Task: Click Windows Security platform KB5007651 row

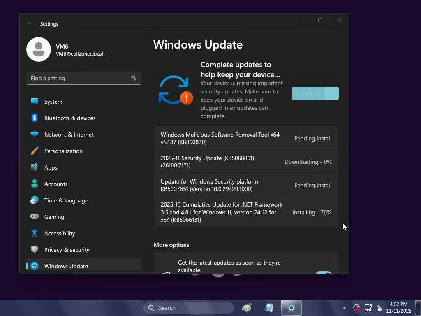Action: tap(246, 185)
